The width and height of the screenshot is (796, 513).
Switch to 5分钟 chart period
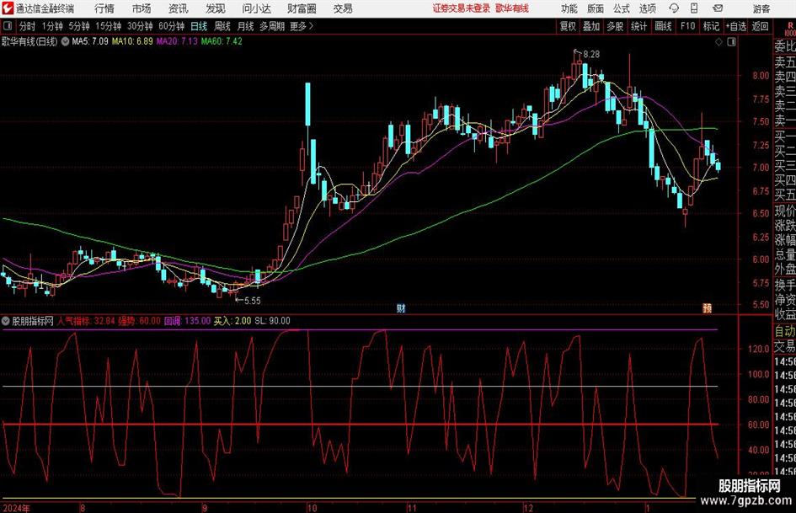78,26
